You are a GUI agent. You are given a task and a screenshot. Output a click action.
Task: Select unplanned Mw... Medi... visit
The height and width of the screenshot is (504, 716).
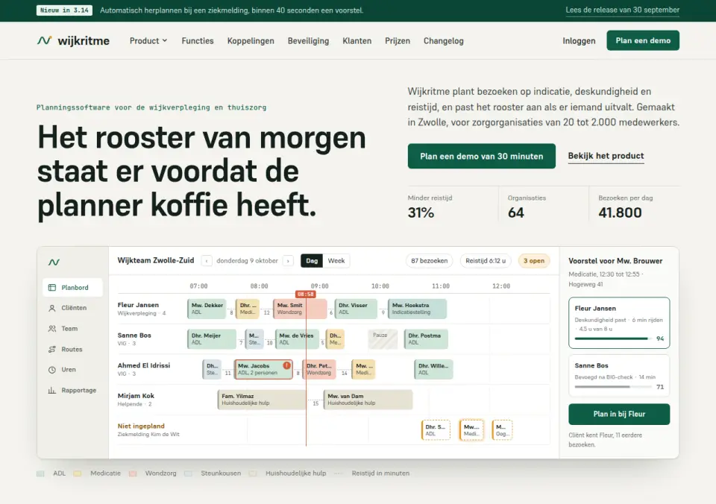tap(471, 430)
